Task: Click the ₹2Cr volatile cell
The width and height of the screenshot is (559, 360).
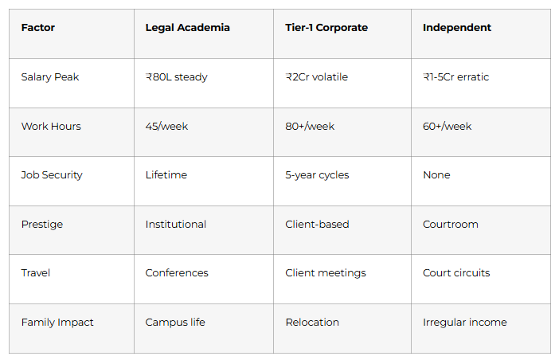Action: (316, 77)
